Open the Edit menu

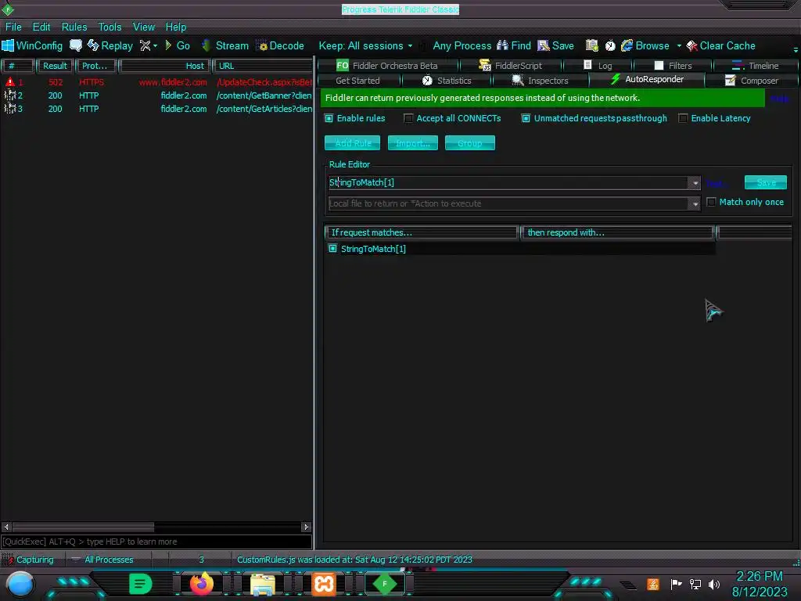[x=41, y=27]
